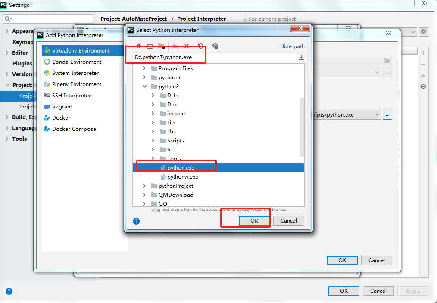The height and width of the screenshot is (303, 437).
Task: Close the Select Python Interpreter dialog
Action: pos(300,28)
